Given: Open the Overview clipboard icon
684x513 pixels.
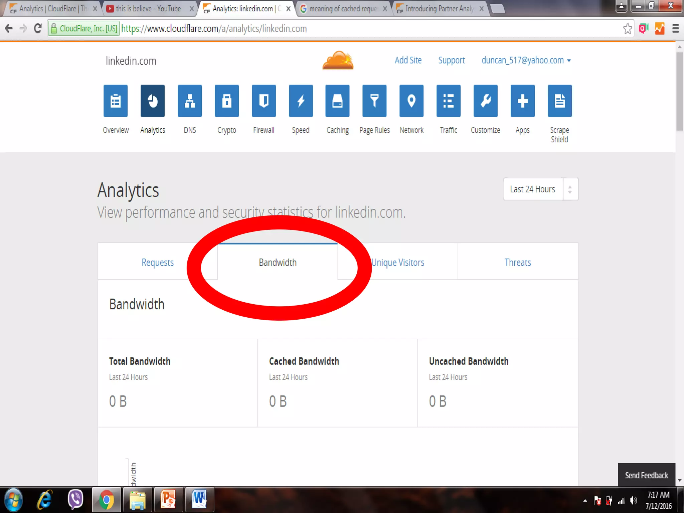Looking at the screenshot, I should coord(116,101).
